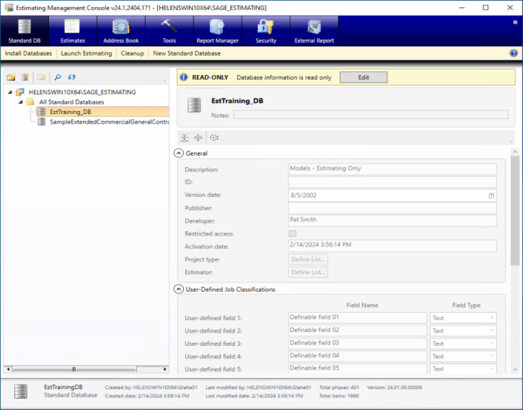Collapse the User-Defined Job Classifications section
This screenshot has height=410, width=523.
[x=179, y=289]
